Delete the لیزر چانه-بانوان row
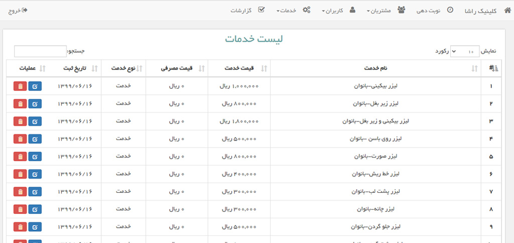The height and width of the screenshot is (243, 514). [20, 209]
